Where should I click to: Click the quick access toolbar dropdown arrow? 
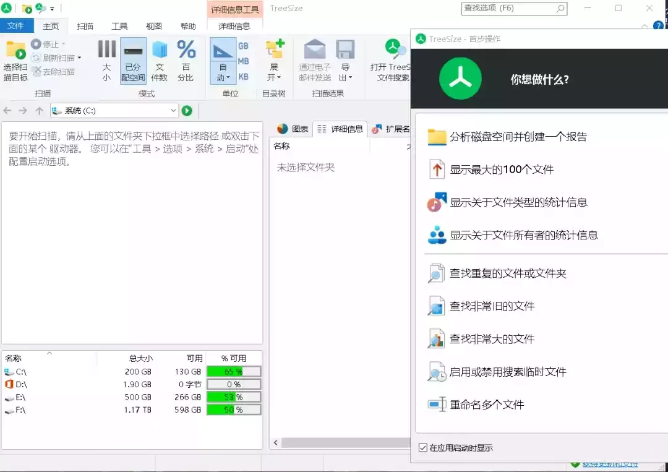tap(52, 9)
